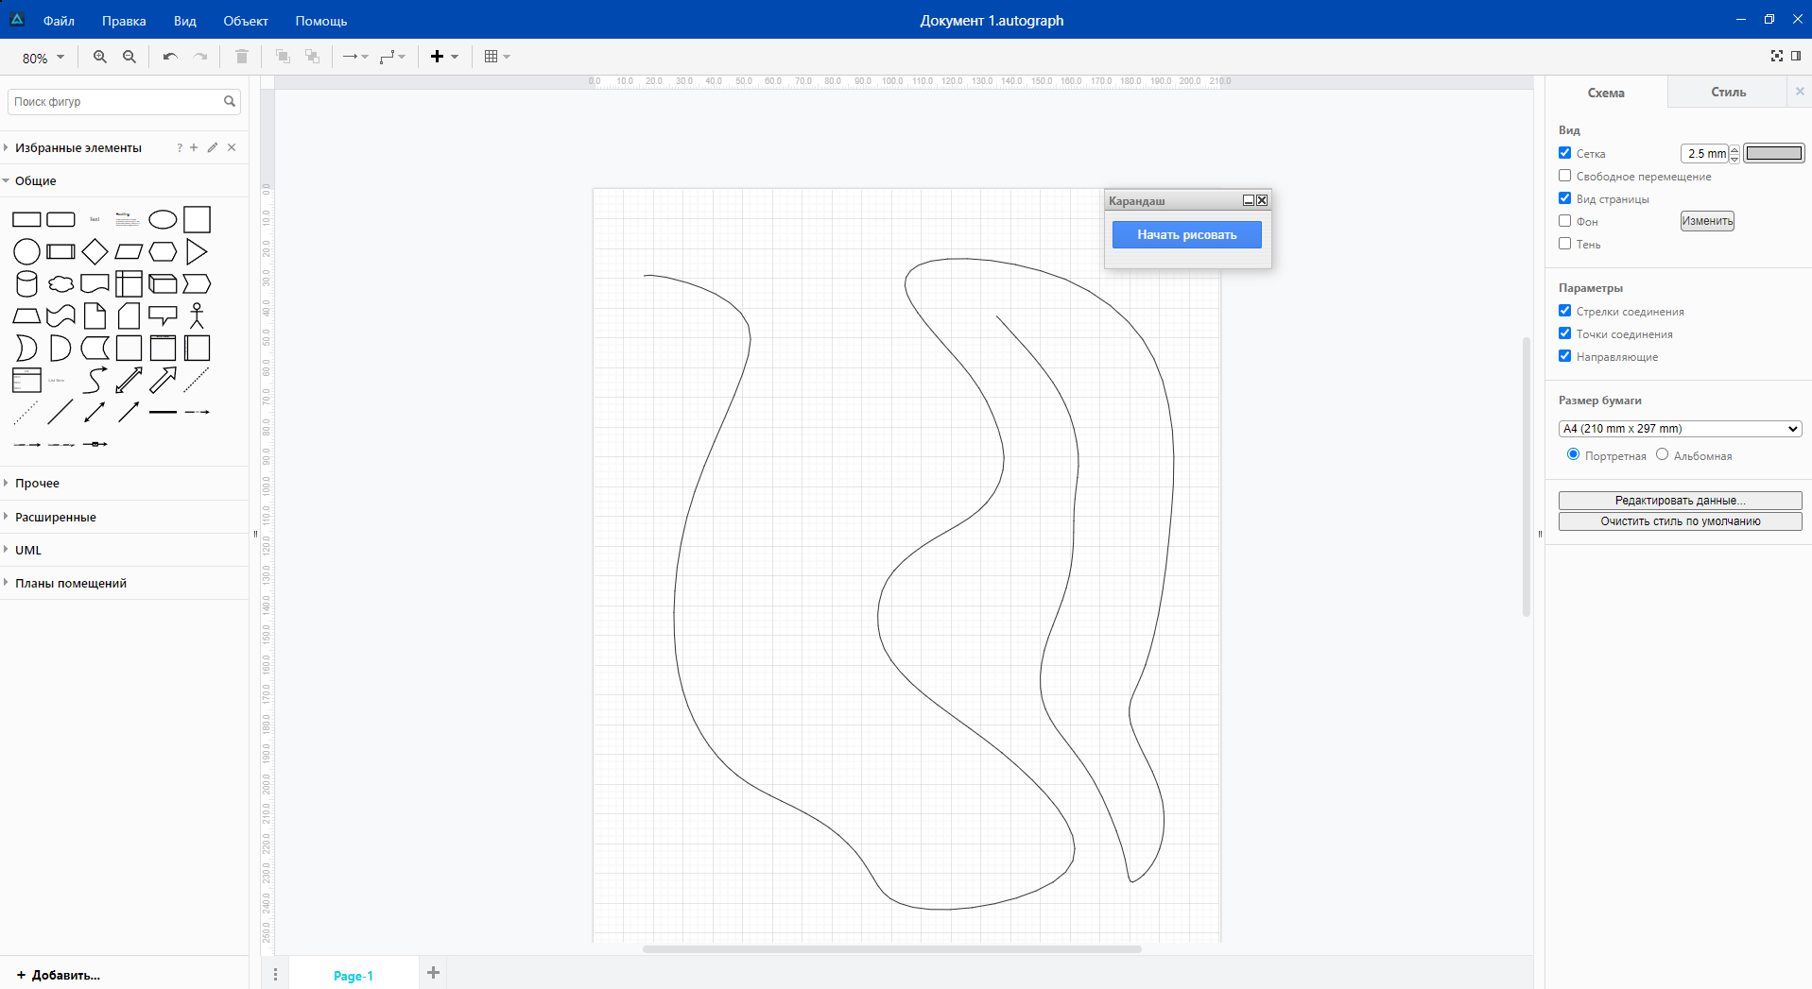Open the waypoint connector style dropdown

392,57
